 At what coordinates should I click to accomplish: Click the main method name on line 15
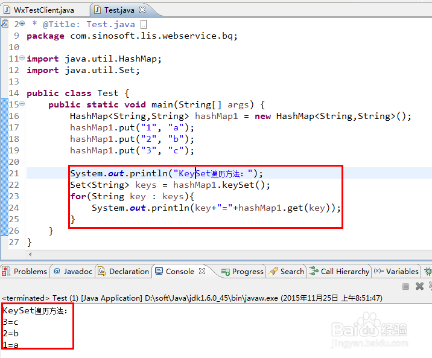point(162,104)
